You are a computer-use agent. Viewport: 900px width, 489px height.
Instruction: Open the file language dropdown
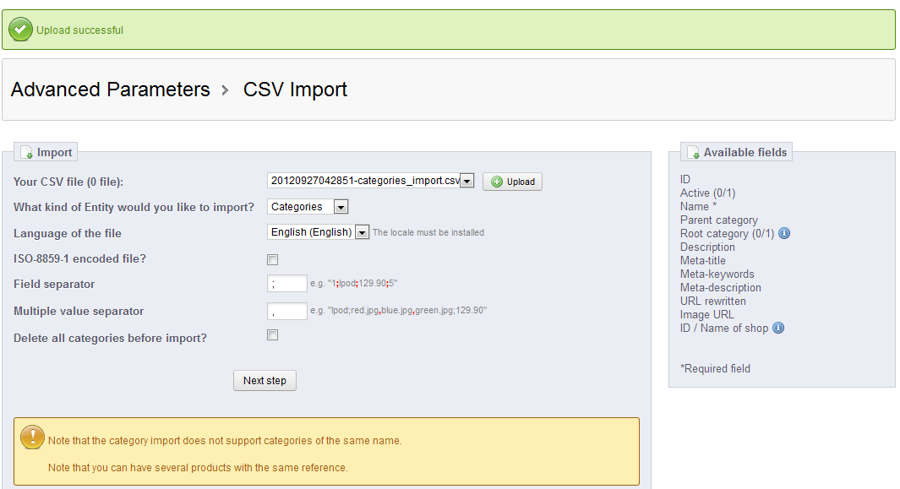[x=362, y=232]
